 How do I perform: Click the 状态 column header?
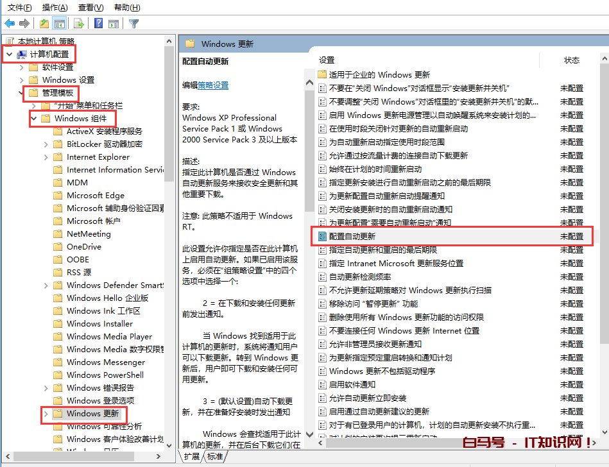571,60
